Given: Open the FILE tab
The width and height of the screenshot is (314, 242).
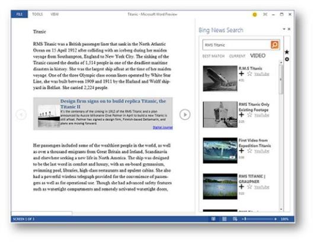Looking at the screenshot, I should (20, 14).
